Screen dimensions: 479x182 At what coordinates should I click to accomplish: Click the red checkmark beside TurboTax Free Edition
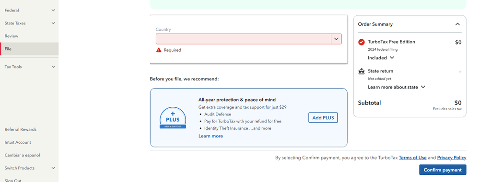[x=362, y=42]
